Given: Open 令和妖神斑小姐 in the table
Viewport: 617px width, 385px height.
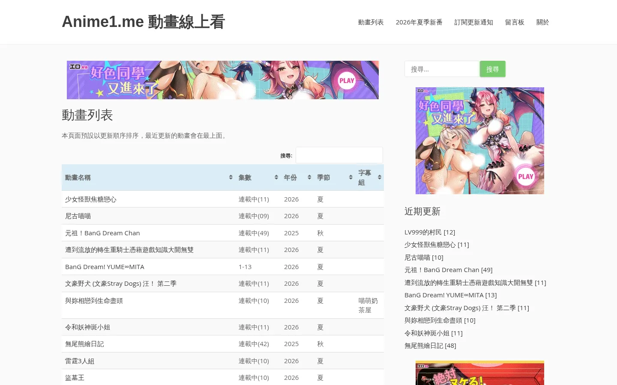Looking at the screenshot, I should tap(87, 327).
